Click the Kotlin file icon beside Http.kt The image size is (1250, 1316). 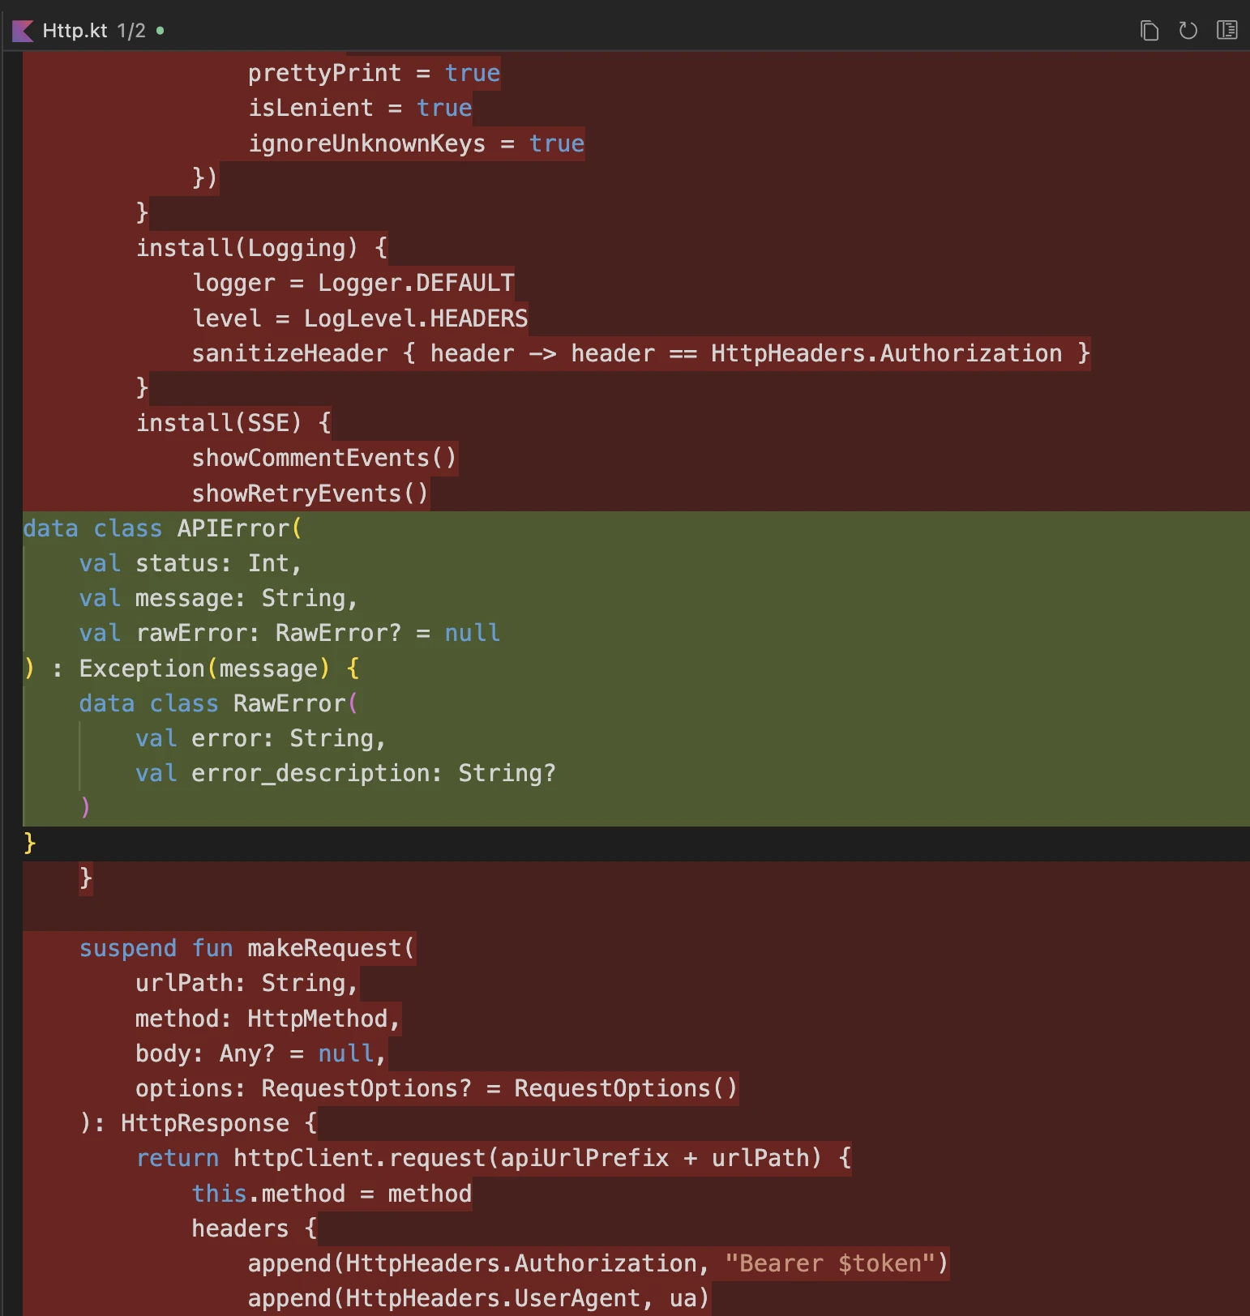click(23, 31)
